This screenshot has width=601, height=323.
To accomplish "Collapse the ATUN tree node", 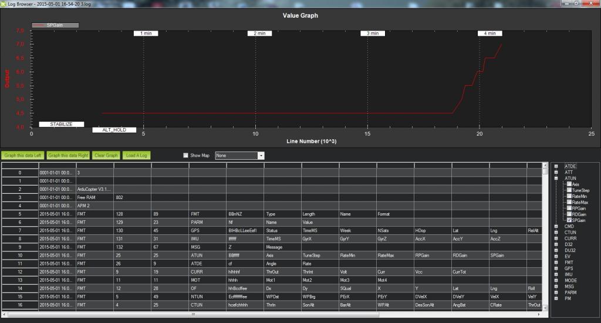I will pyautogui.click(x=556, y=178).
